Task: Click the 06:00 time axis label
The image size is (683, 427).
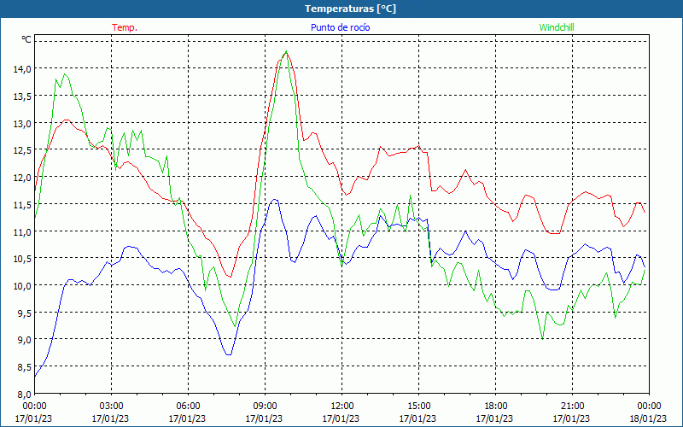Action: pyautogui.click(x=187, y=407)
